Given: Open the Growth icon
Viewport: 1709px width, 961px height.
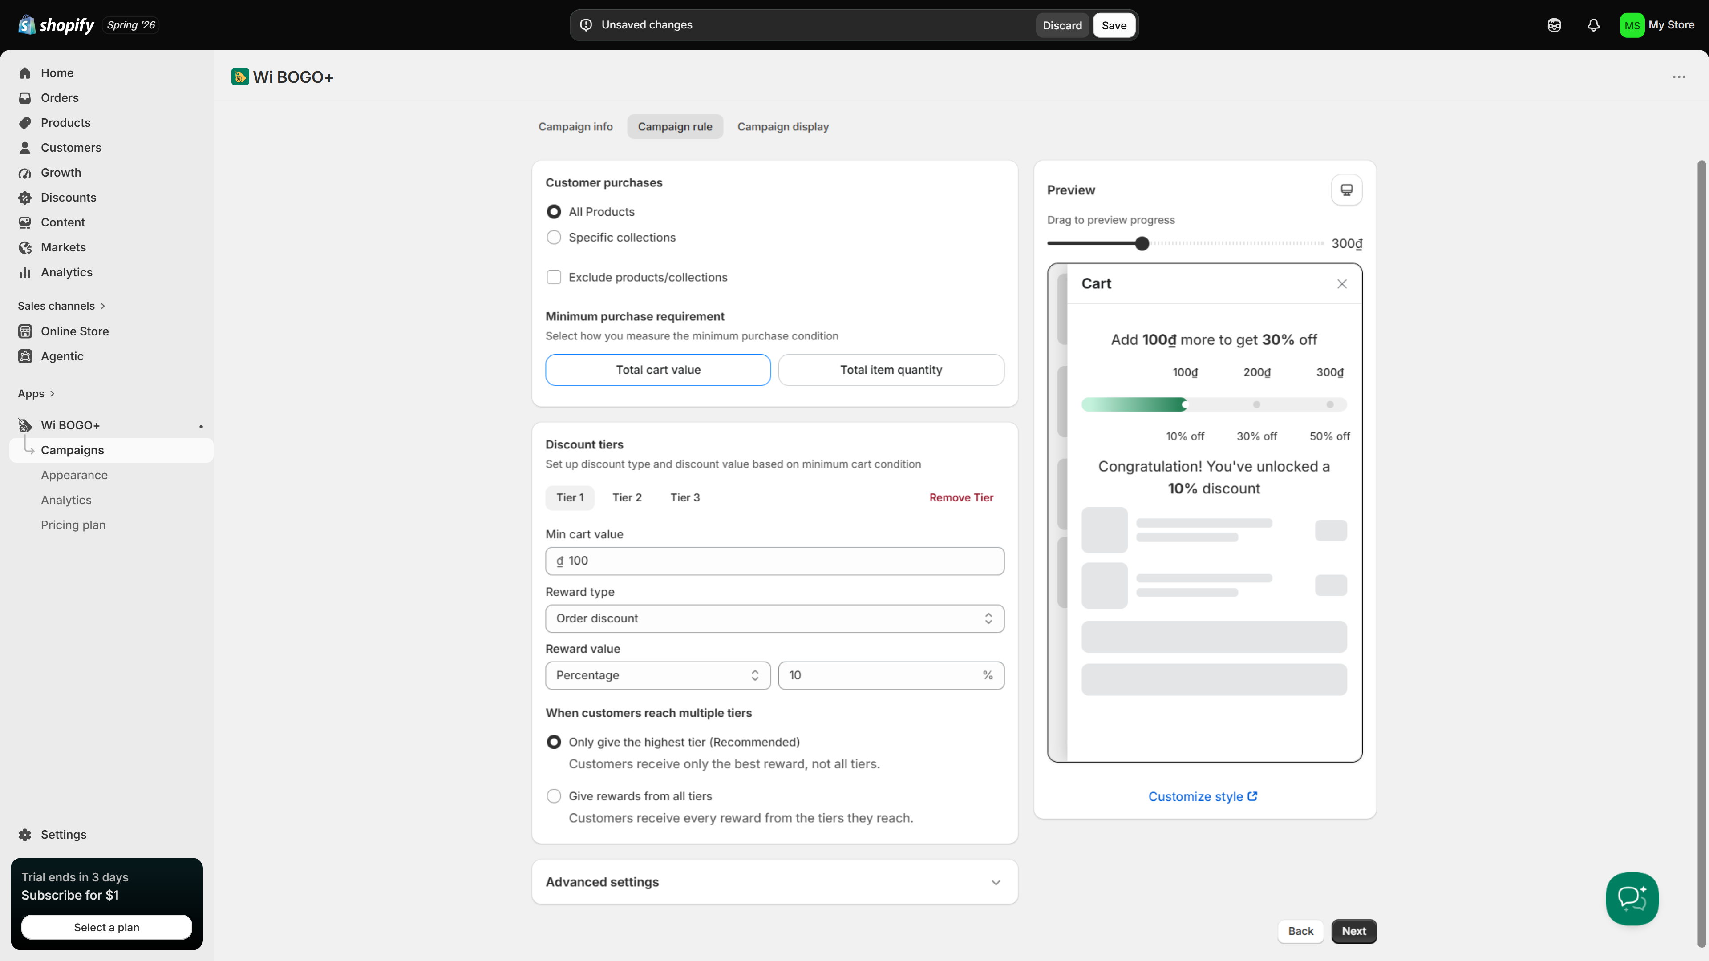Looking at the screenshot, I should 25,173.
